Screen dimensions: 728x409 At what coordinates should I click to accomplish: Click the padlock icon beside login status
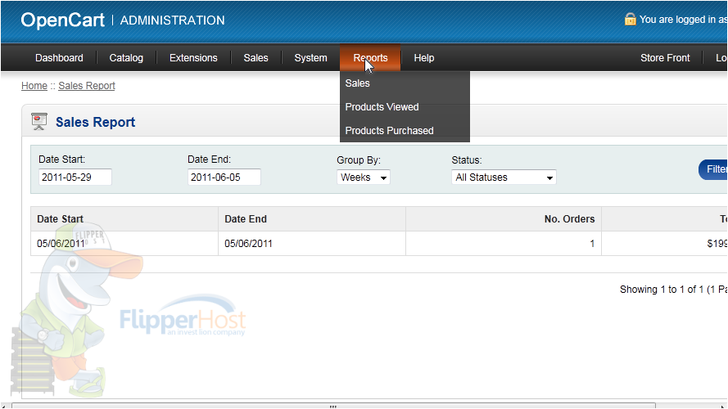630,19
